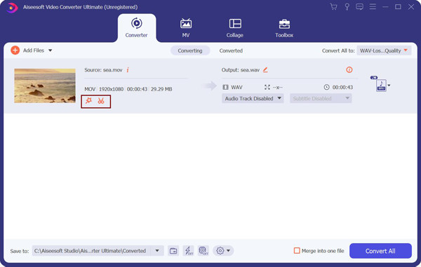Open the shopping cart purchase icon
The height and width of the screenshot is (267, 421).
tap(333, 7)
